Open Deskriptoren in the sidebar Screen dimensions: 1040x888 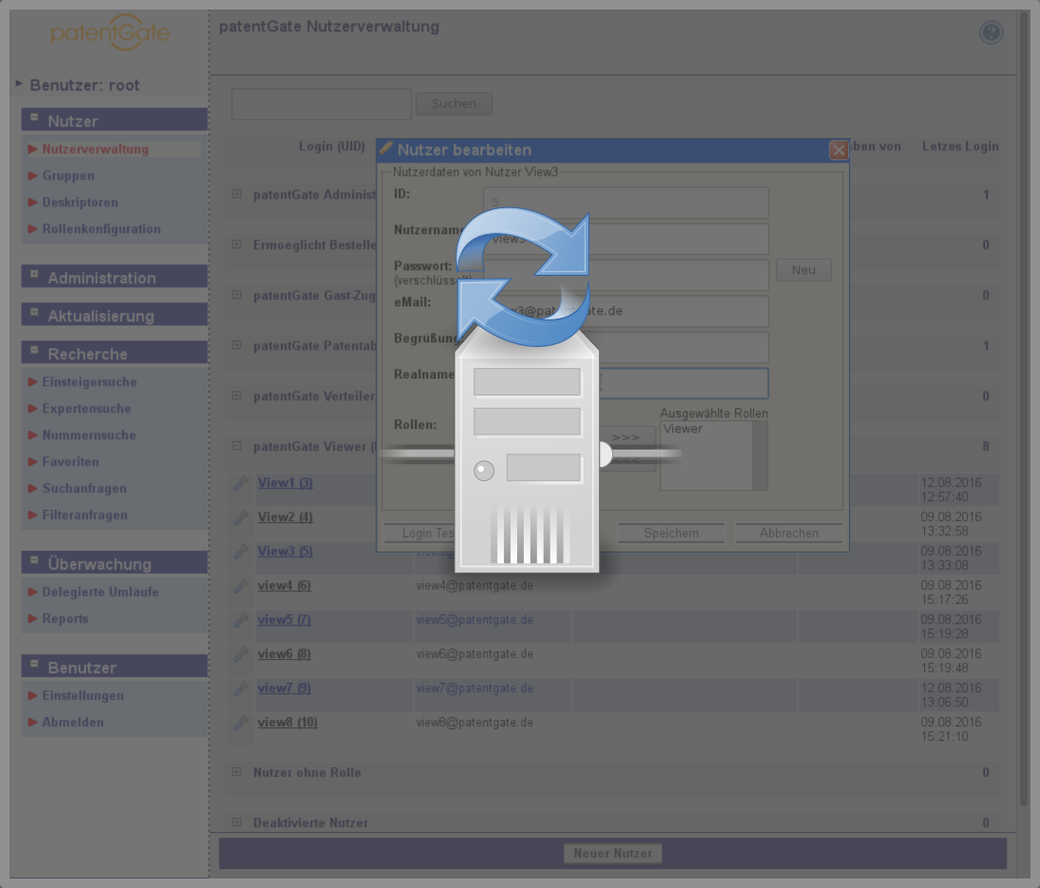pos(80,203)
